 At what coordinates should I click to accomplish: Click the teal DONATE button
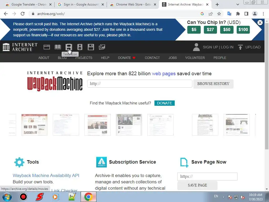[164, 103]
